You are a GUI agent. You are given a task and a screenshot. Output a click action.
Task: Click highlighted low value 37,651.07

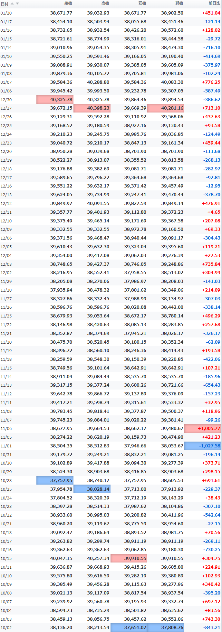pyautogui.click(x=129, y=627)
